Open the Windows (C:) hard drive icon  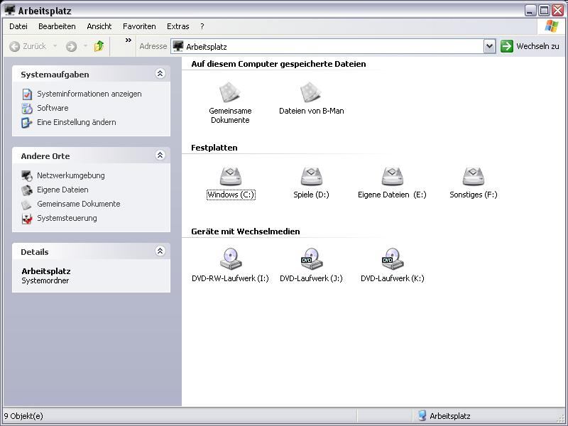click(x=230, y=176)
